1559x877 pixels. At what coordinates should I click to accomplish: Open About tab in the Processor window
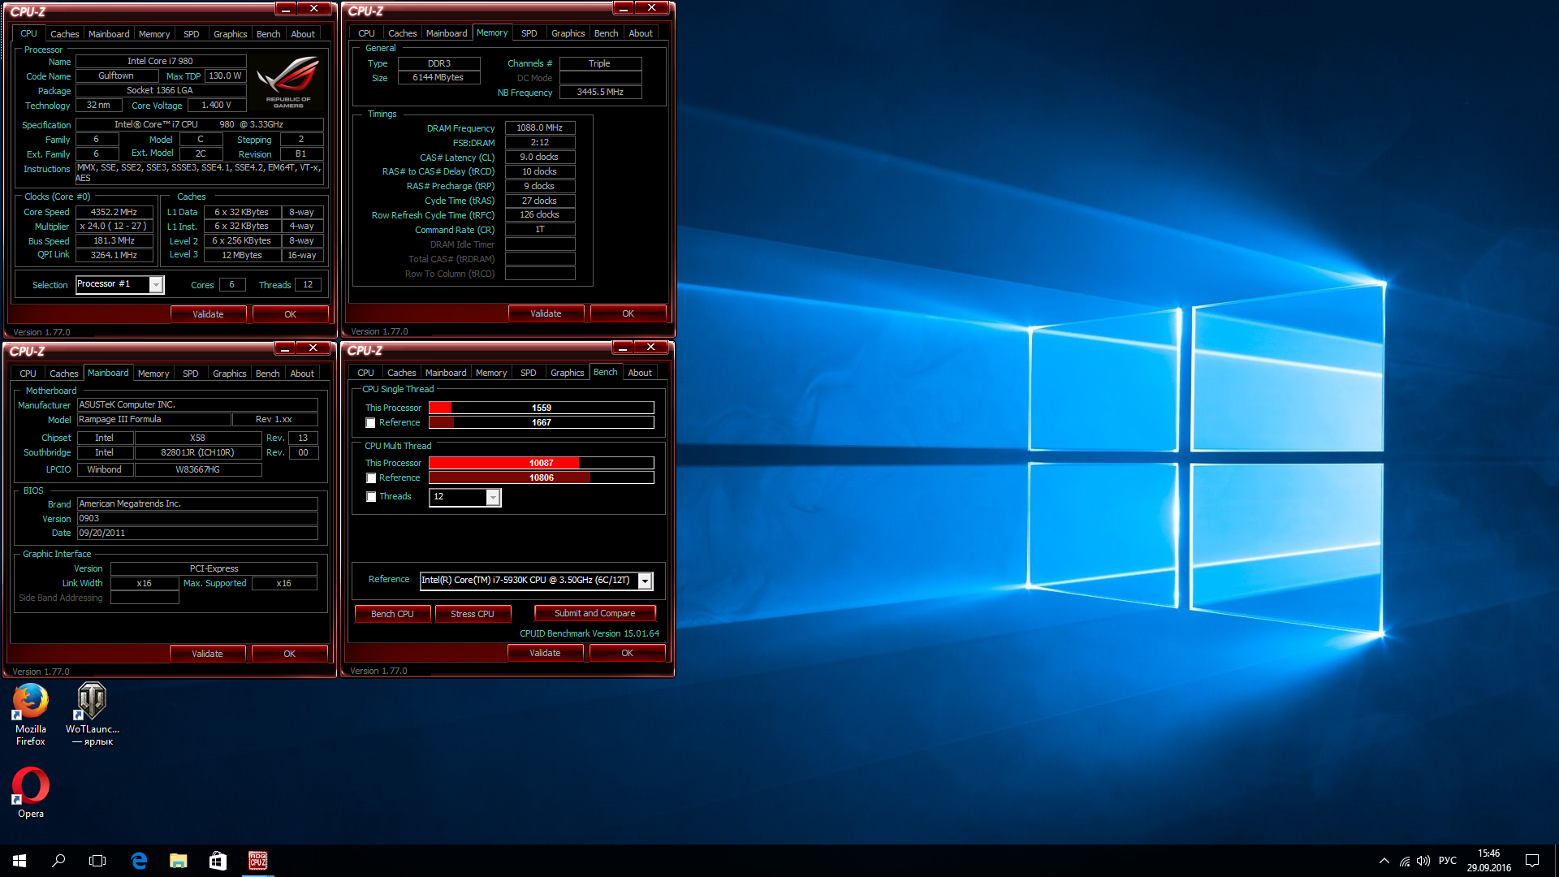click(x=303, y=34)
